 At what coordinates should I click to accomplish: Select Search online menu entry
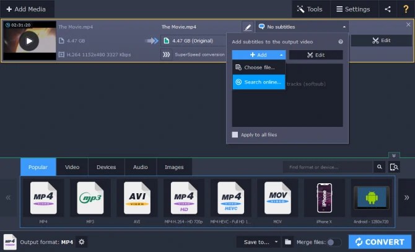point(259,82)
